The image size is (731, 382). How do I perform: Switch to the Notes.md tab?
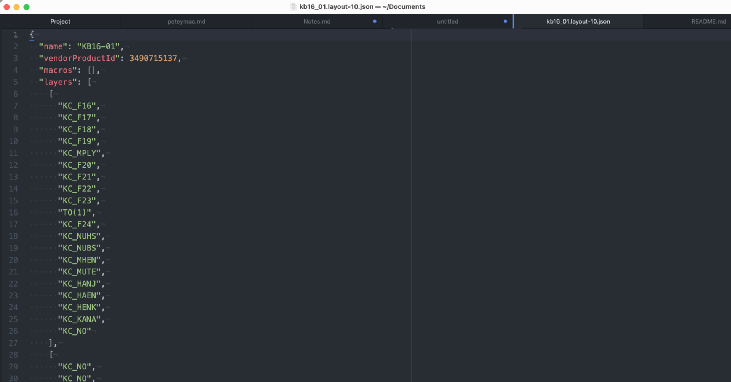tap(317, 21)
